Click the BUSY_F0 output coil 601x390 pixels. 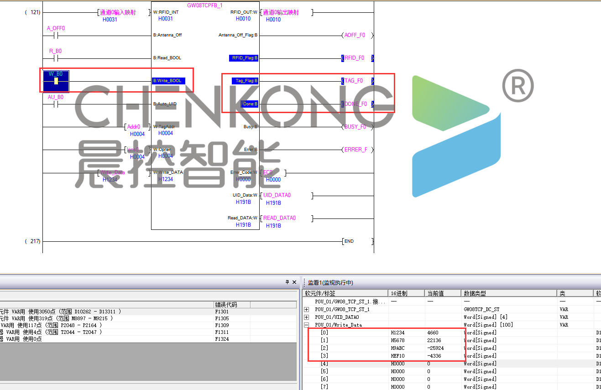coord(358,127)
